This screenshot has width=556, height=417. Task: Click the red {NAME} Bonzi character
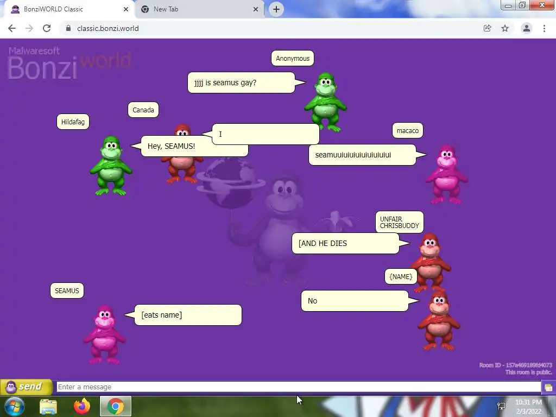point(439,321)
